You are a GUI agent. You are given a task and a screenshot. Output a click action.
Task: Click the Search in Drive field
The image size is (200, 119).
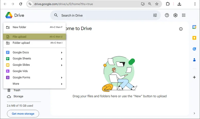click(105, 15)
